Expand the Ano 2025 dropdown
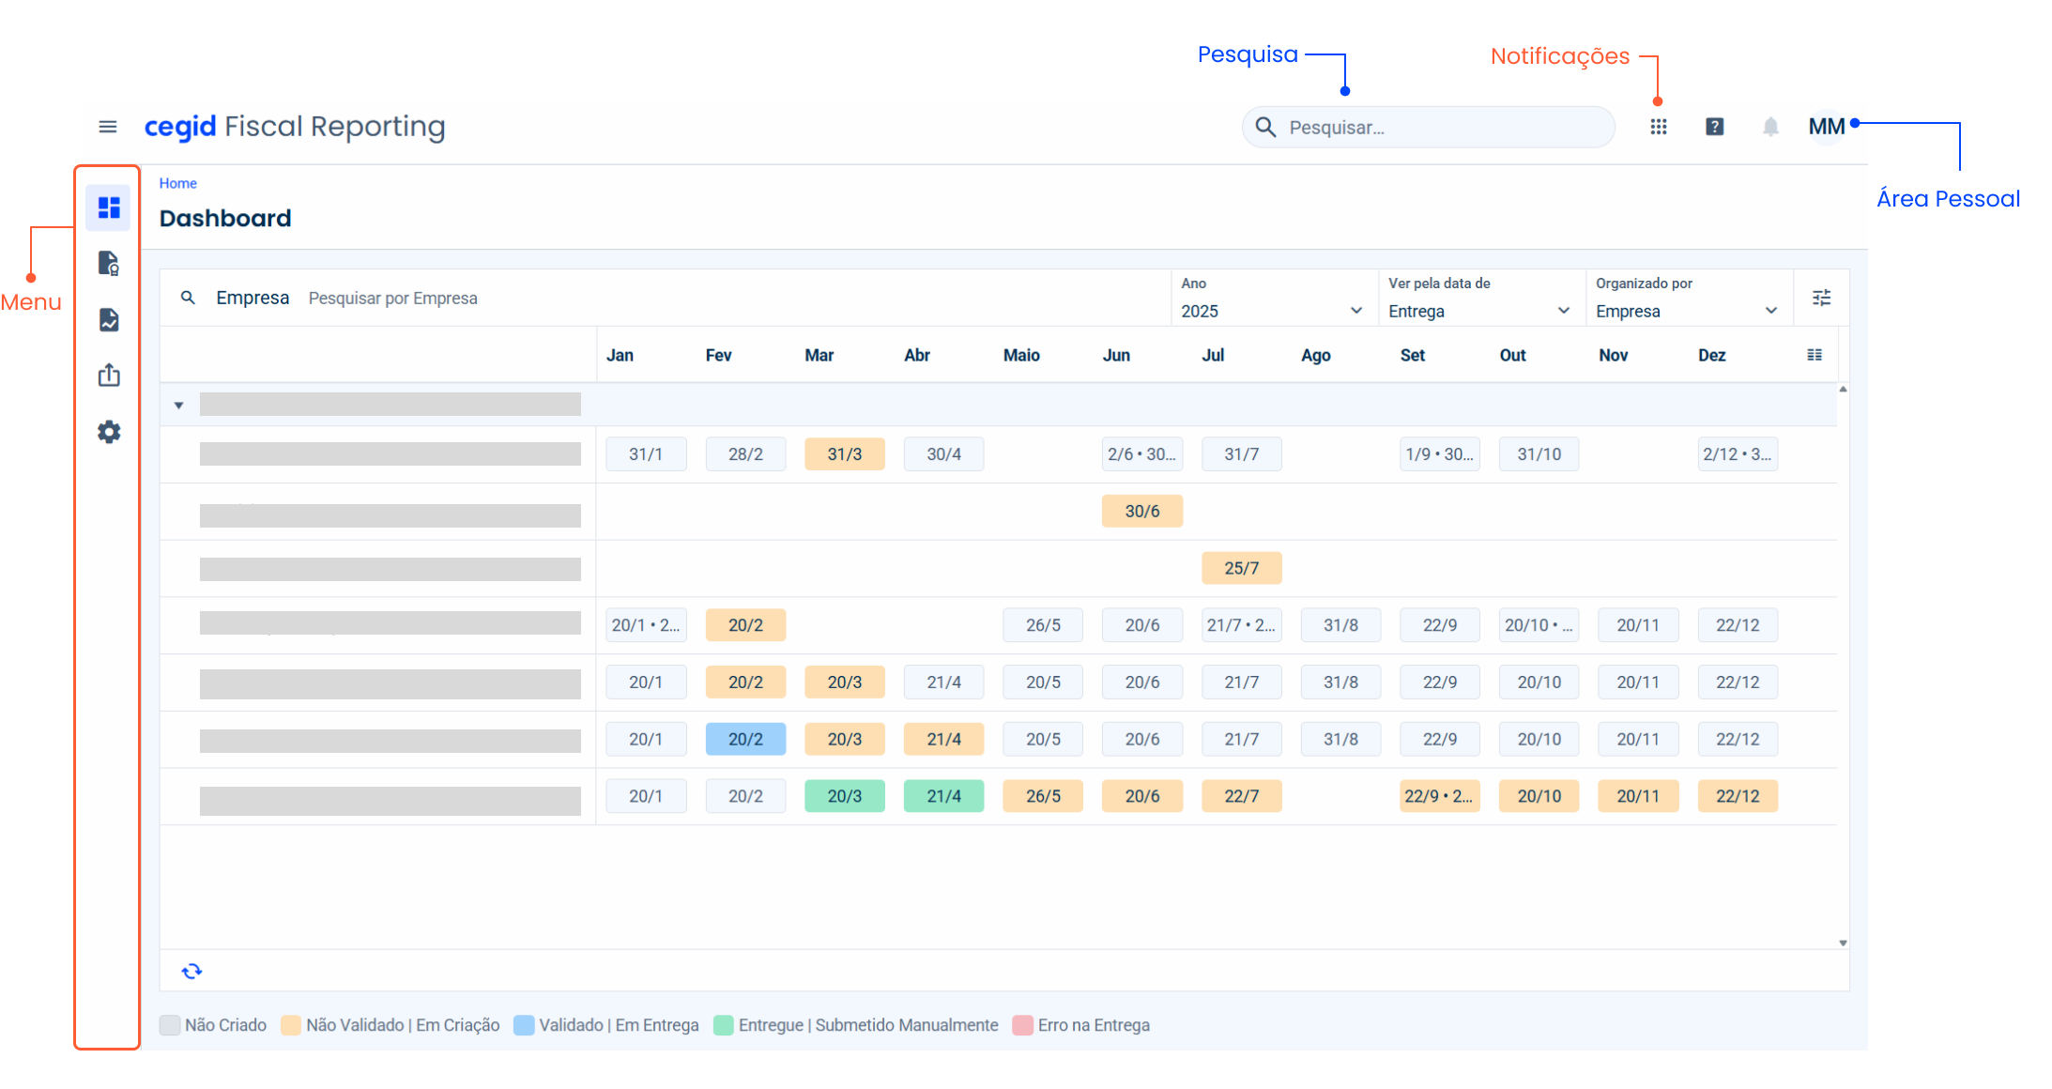This screenshot has width=2052, height=1089. [1272, 311]
